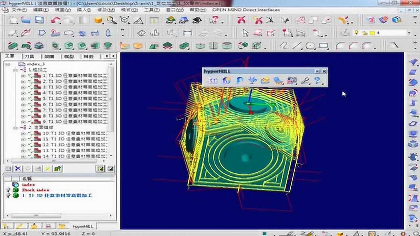Choose the Rectangle sketch tool
Viewport: 420px width, 236px height.
click(x=324, y=46)
